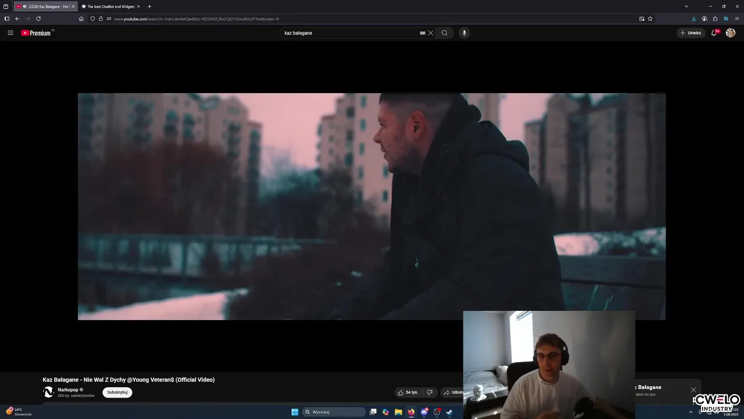Open File Explorer from the taskbar
Viewport: 744px width, 419px height.
click(x=398, y=412)
